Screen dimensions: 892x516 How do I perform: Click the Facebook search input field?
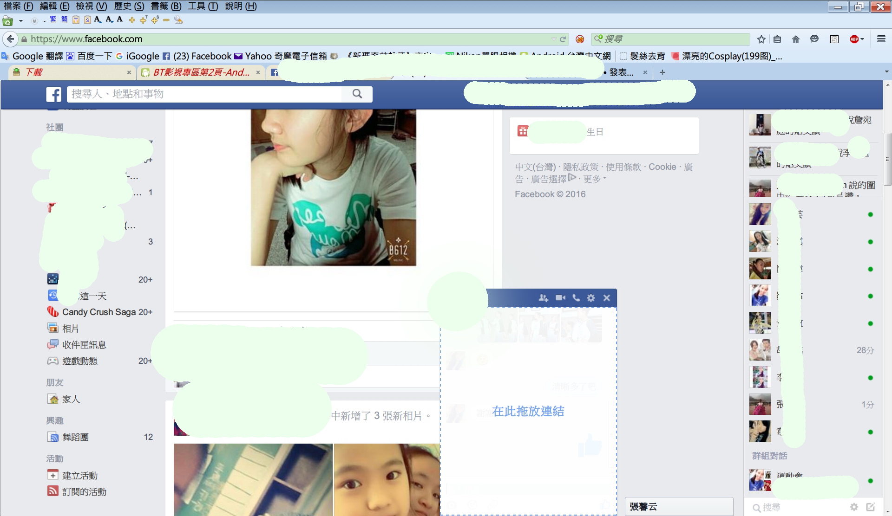pos(204,94)
